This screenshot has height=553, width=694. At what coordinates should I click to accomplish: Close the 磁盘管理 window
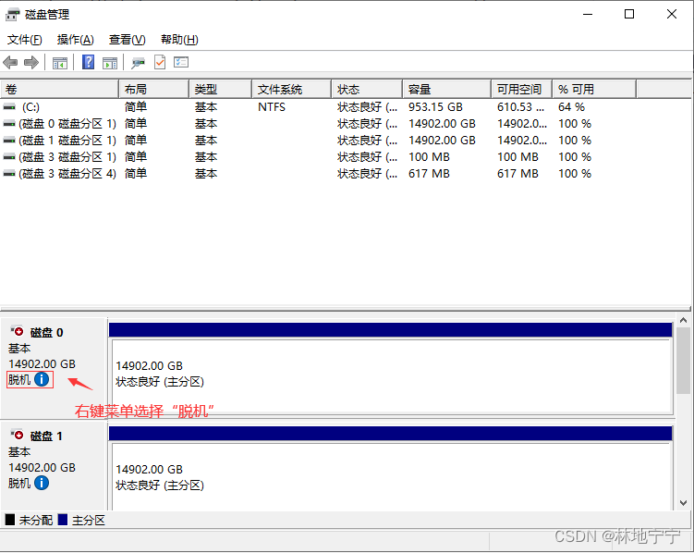672,15
